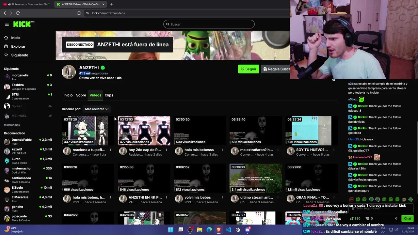Open STRI channel in sidebar

point(28,96)
